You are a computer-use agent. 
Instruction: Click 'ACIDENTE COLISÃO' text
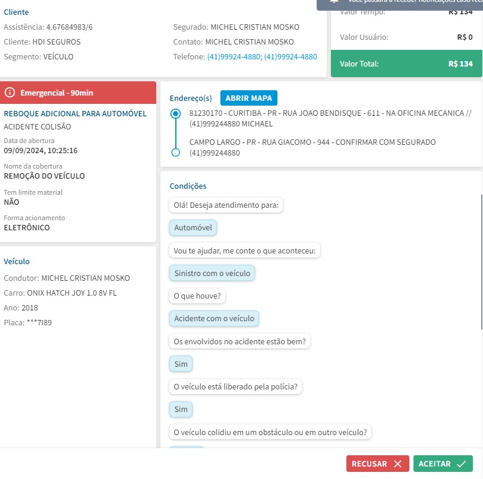37,126
